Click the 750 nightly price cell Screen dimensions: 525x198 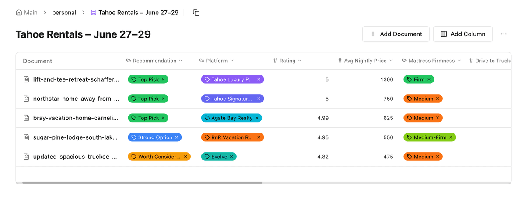(x=388, y=99)
